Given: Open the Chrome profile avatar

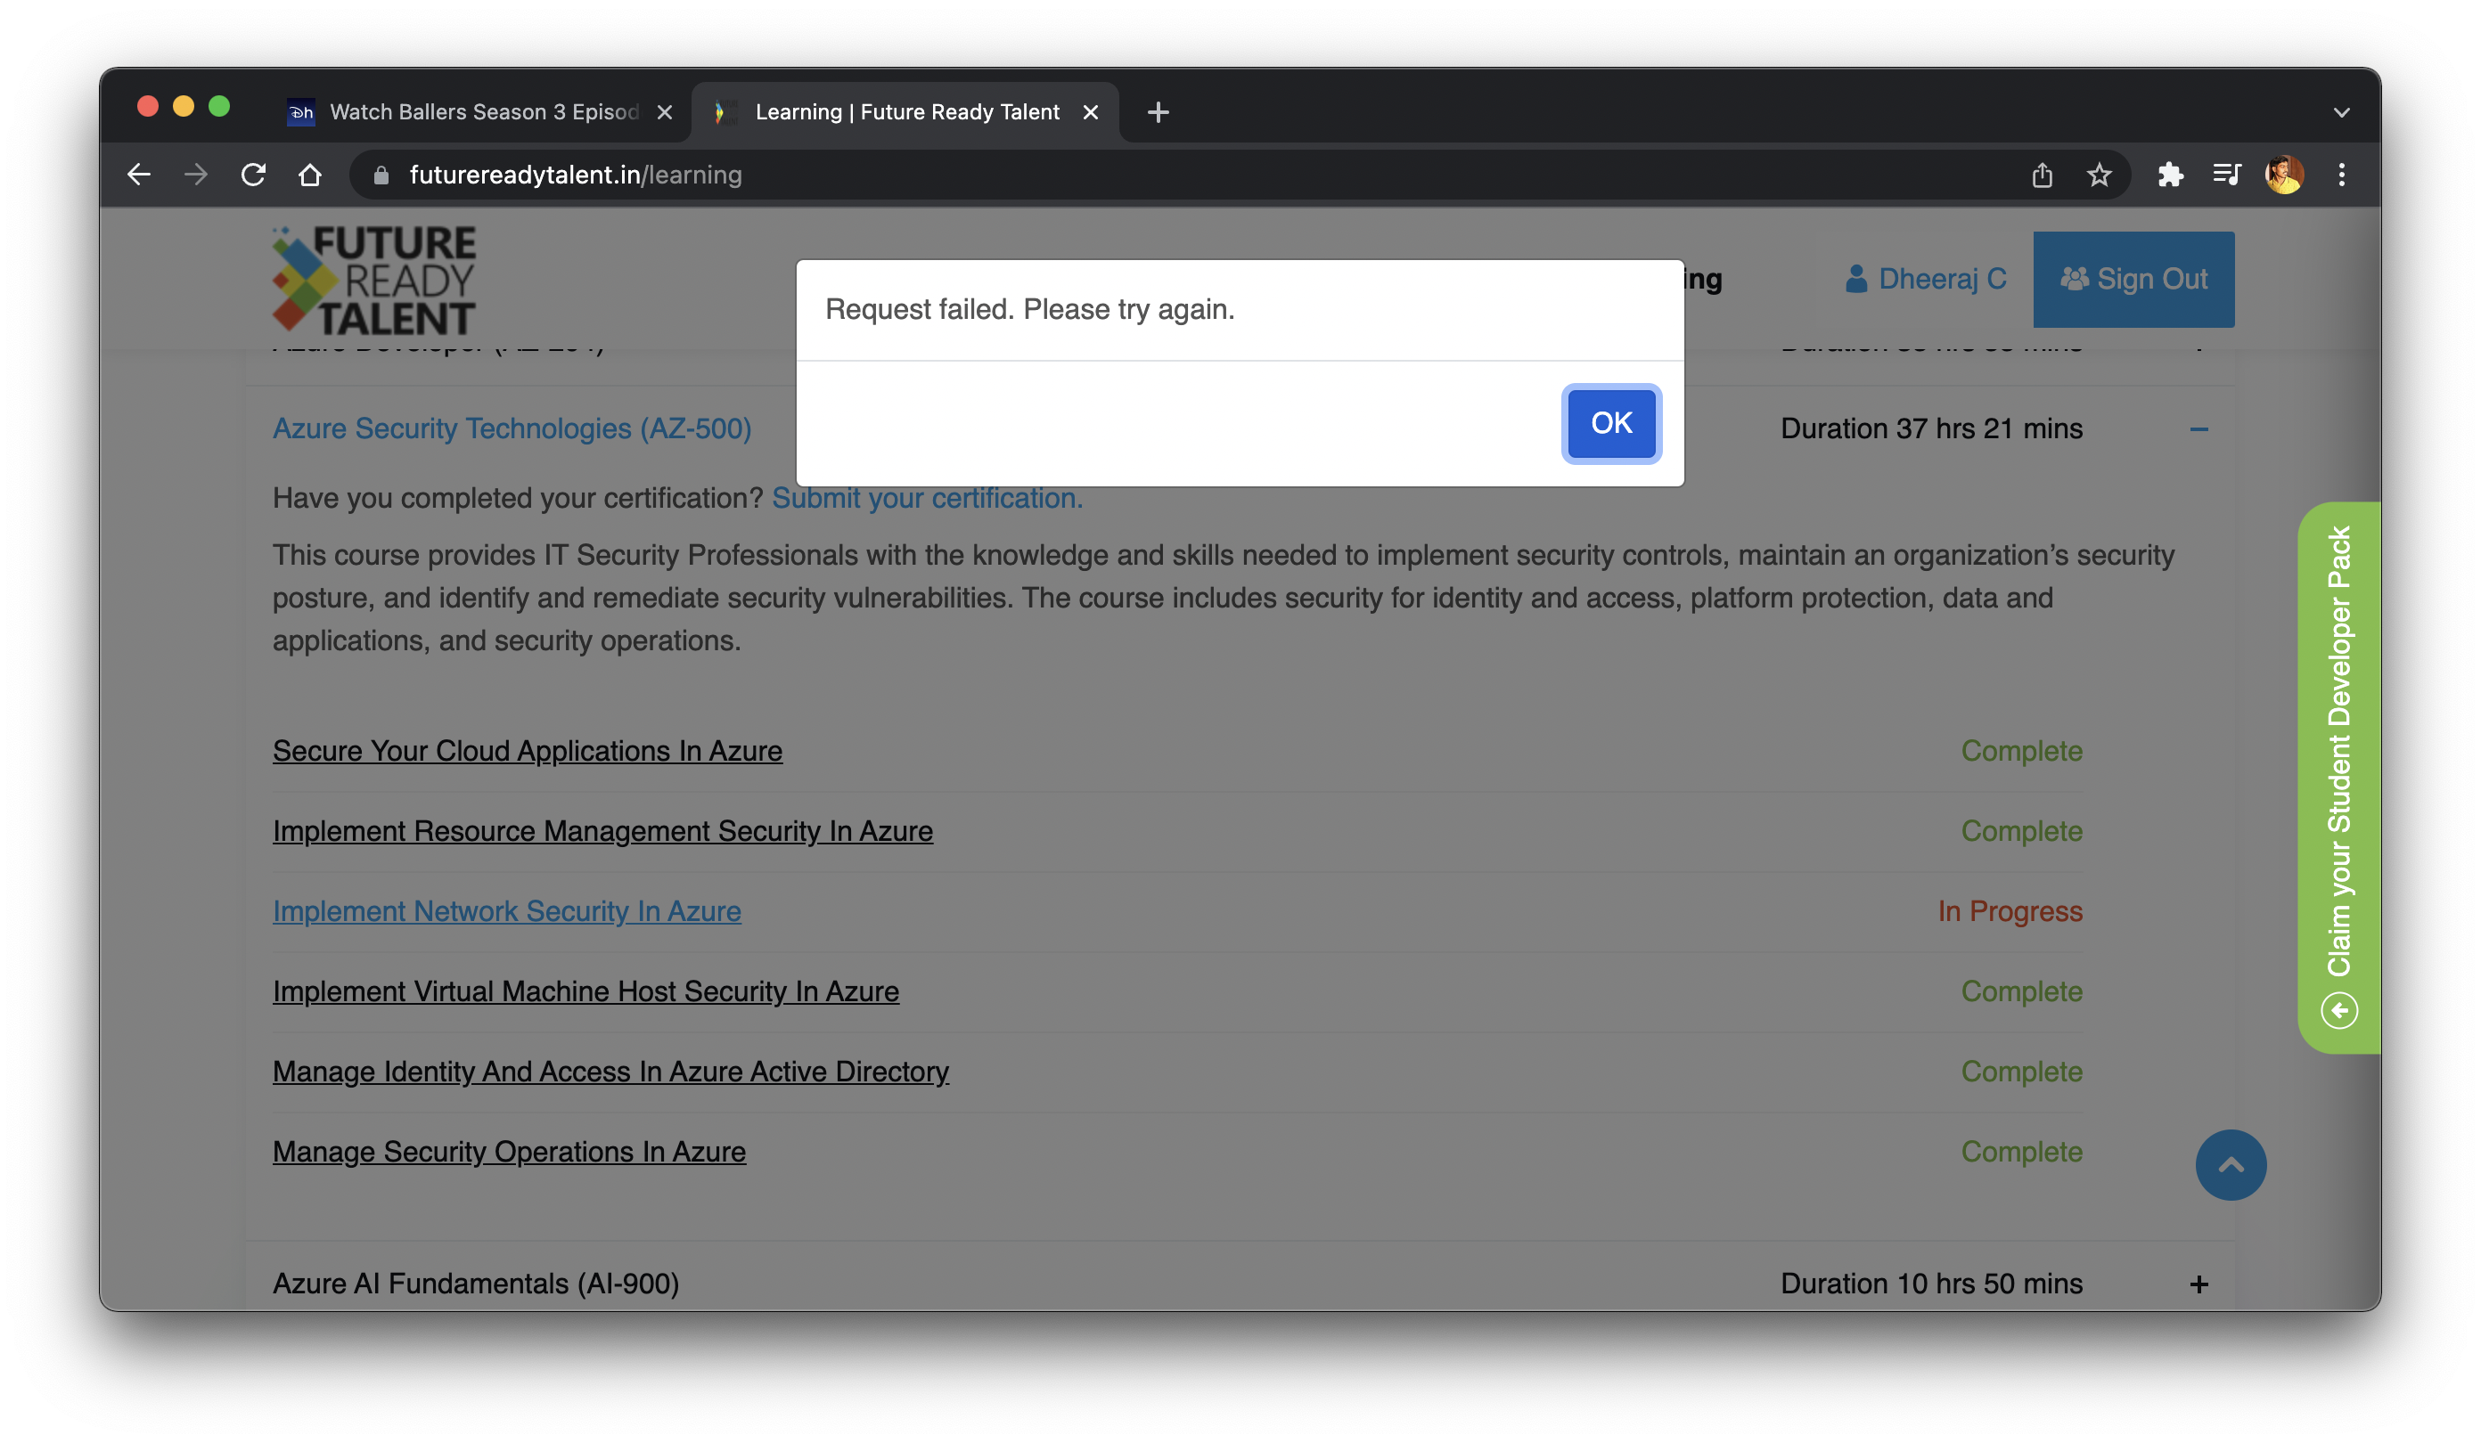Looking at the screenshot, I should point(2284,175).
